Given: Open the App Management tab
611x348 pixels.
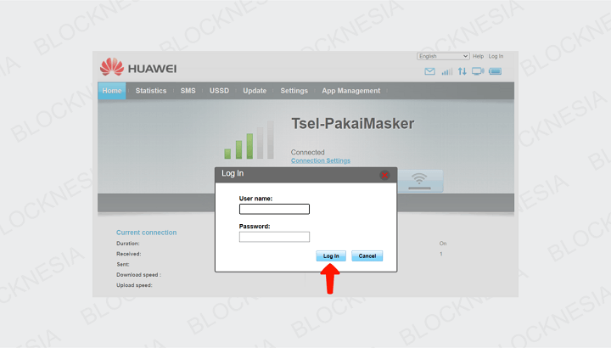Looking at the screenshot, I should click(x=351, y=91).
